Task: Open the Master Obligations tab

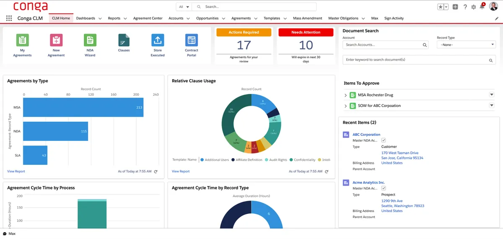Action: (x=343, y=18)
